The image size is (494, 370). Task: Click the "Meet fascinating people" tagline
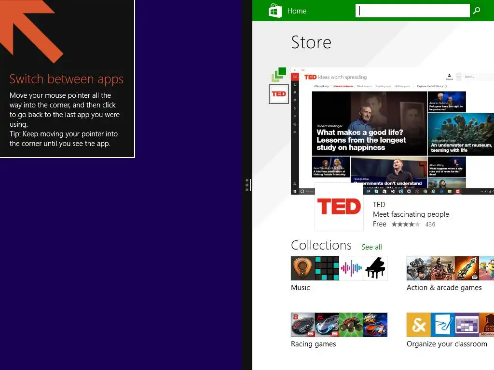(x=411, y=214)
